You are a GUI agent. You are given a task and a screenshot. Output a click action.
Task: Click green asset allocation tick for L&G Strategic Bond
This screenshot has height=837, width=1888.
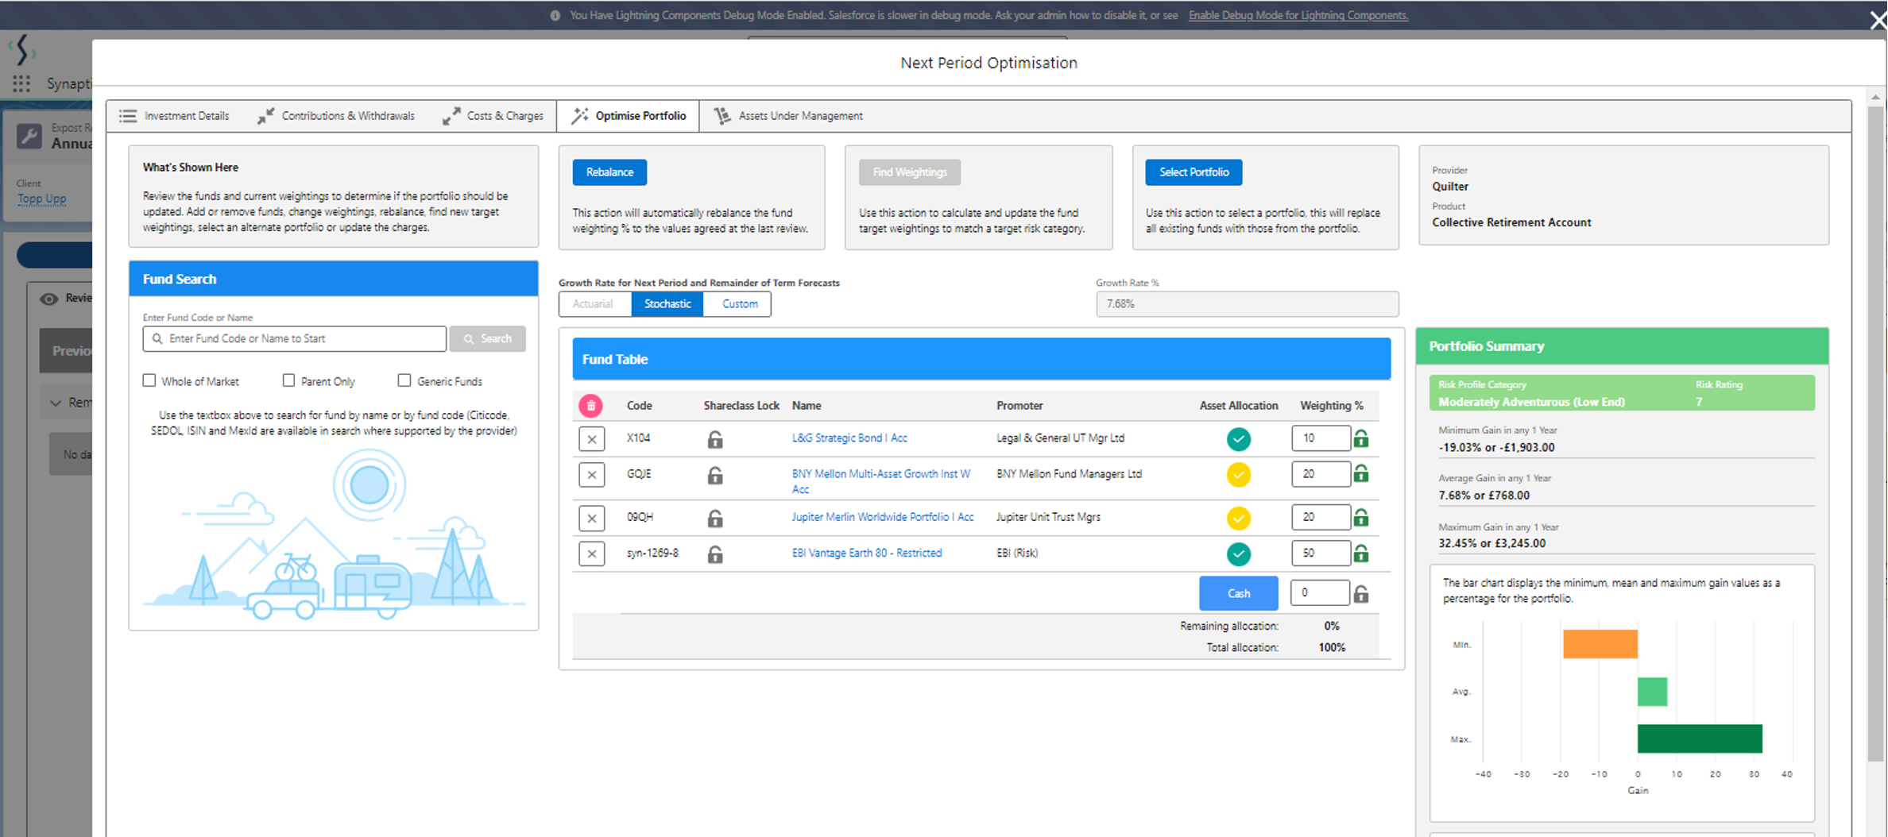[x=1238, y=438]
